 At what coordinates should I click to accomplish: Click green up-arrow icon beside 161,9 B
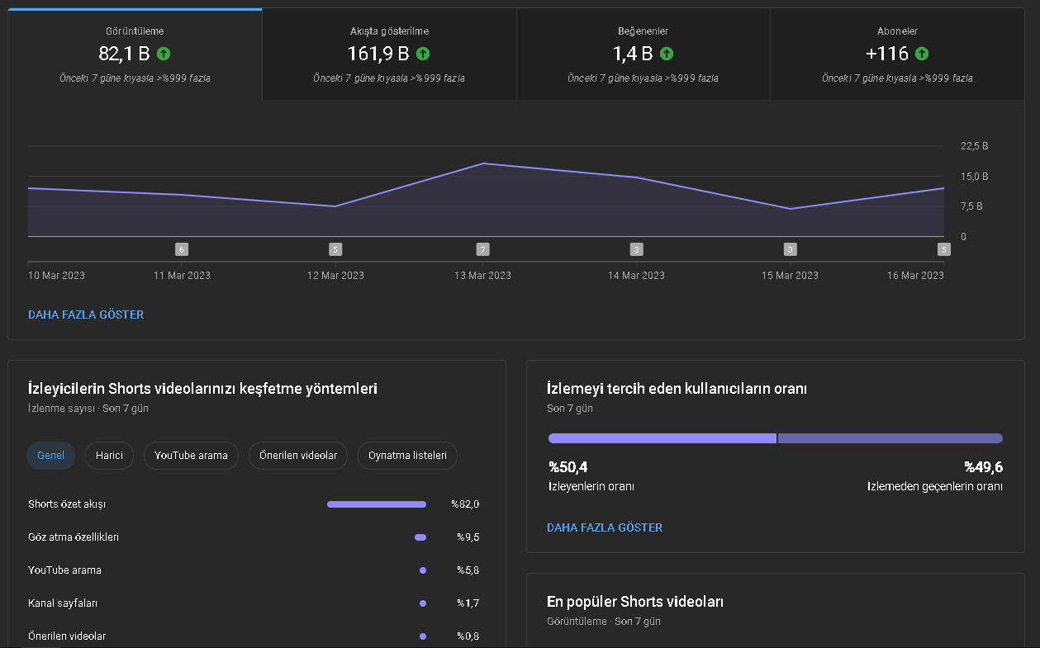[423, 54]
